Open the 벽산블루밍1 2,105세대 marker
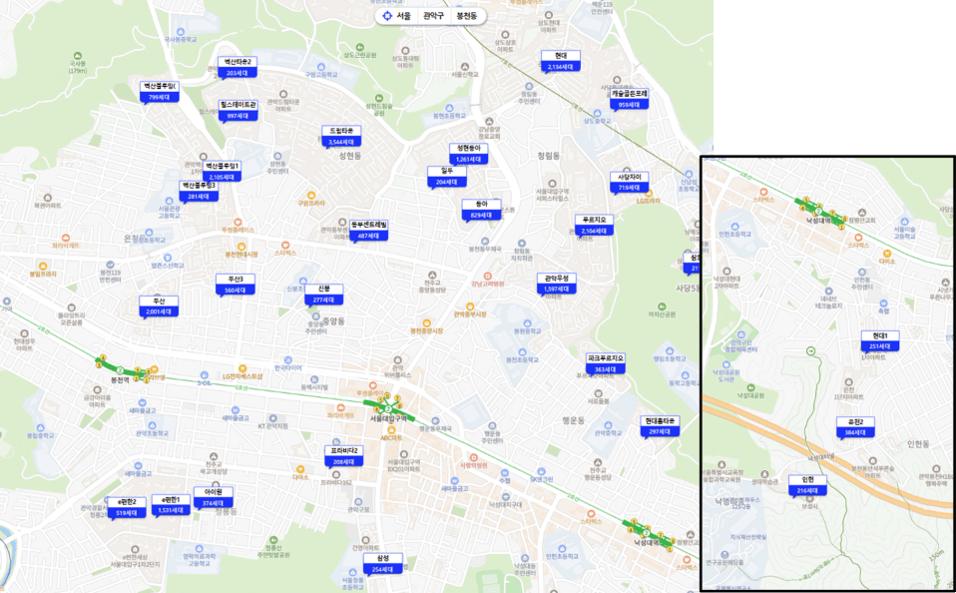956x593 pixels. coord(222,171)
